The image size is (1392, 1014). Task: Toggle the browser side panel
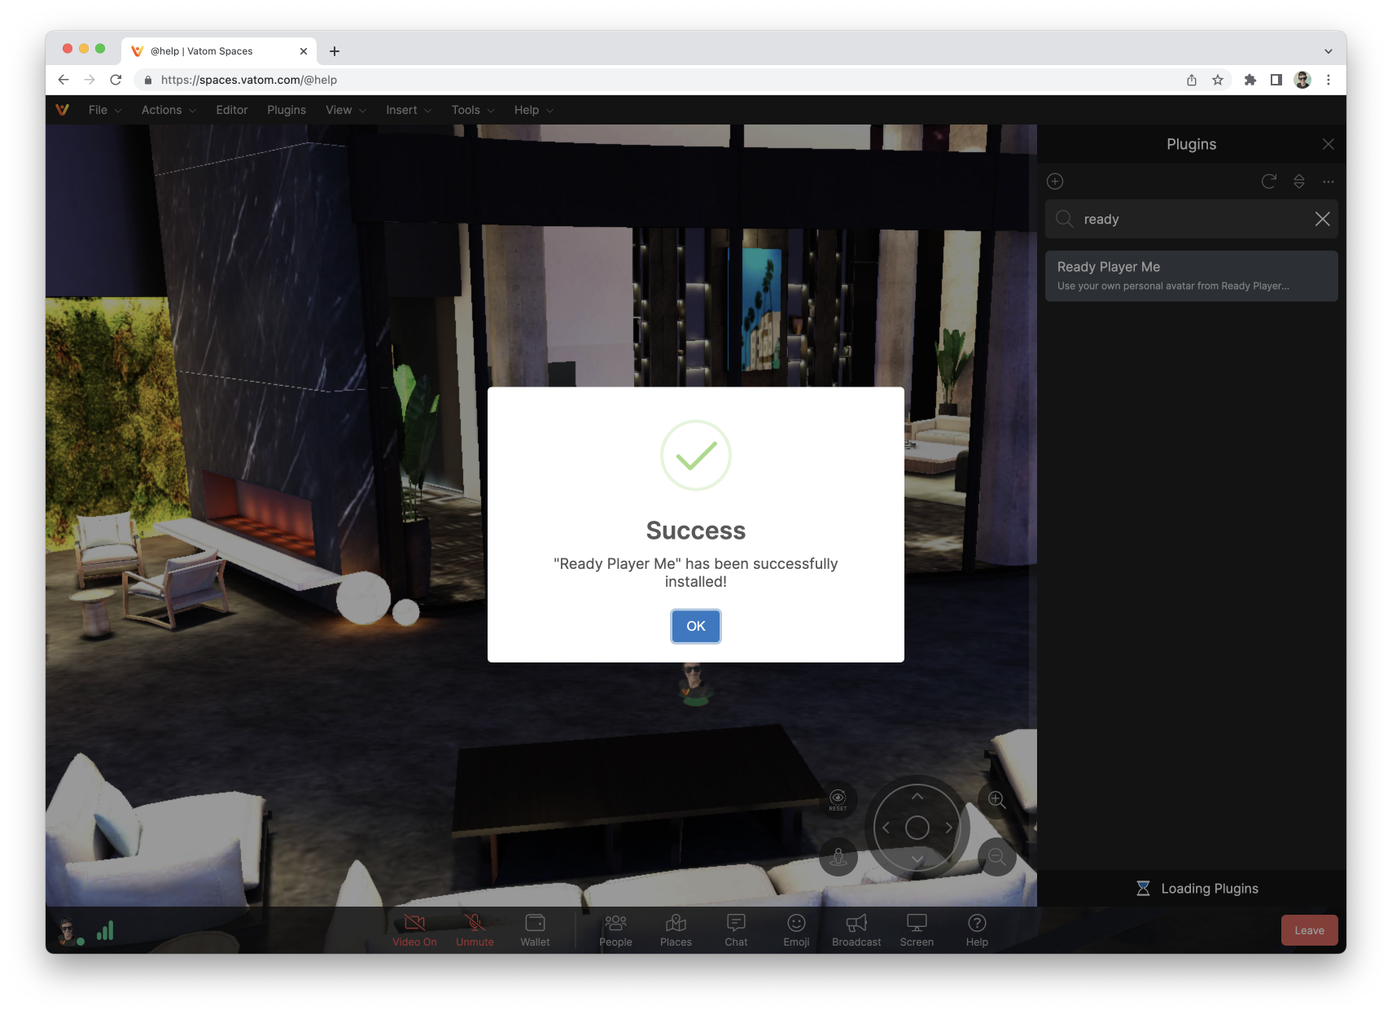(1276, 80)
